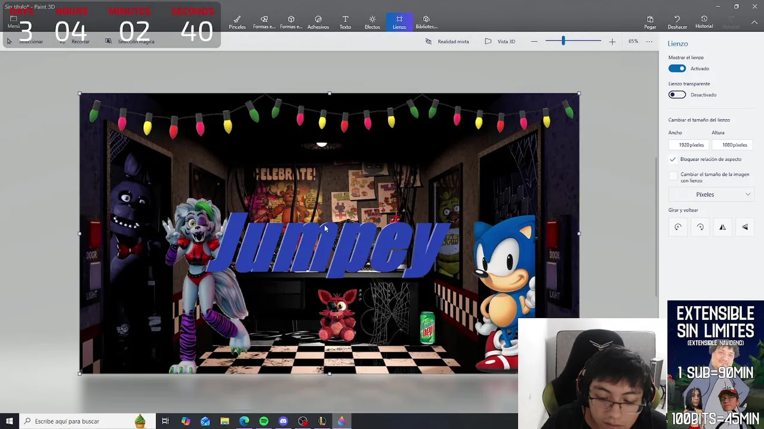Open Discord from the taskbar
The width and height of the screenshot is (764, 429).
[x=283, y=421]
